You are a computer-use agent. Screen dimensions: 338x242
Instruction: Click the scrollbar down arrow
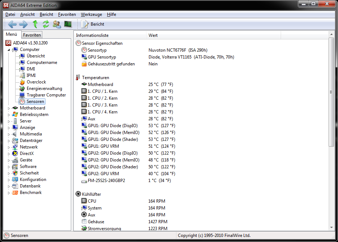tap(331, 228)
